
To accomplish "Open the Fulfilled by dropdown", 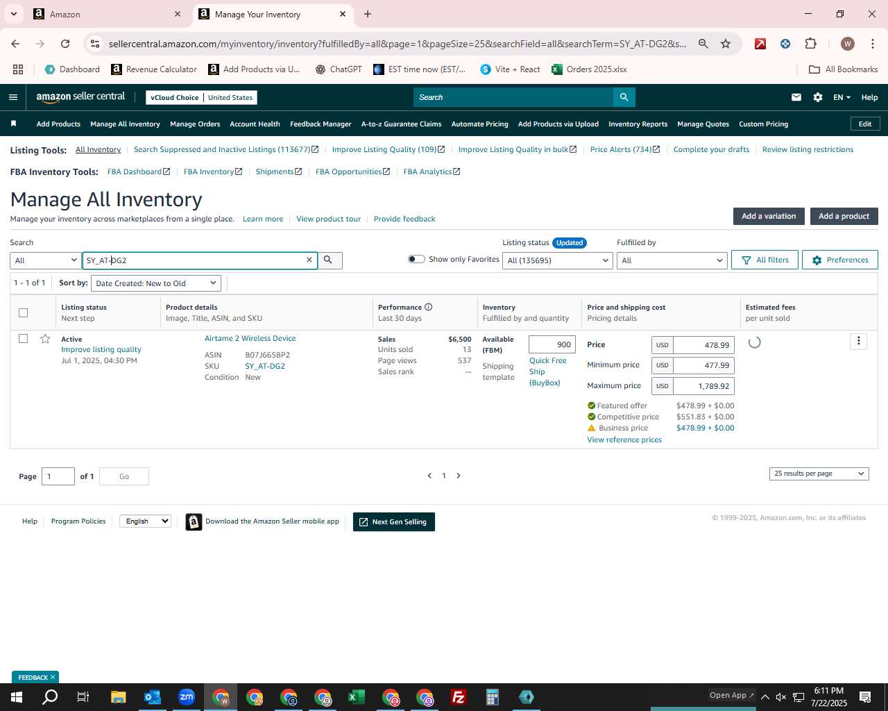I will point(672,260).
